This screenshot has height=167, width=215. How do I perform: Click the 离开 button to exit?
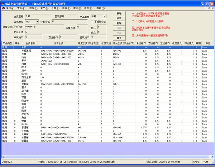(x=119, y=38)
